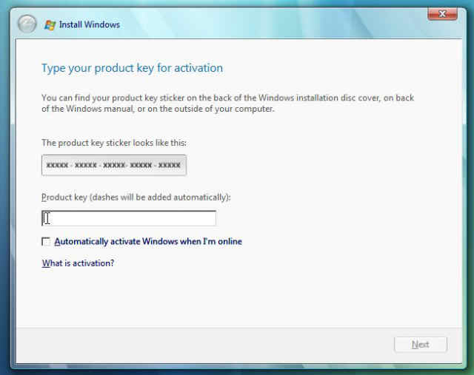Click the right end of Product key field

coord(209,218)
